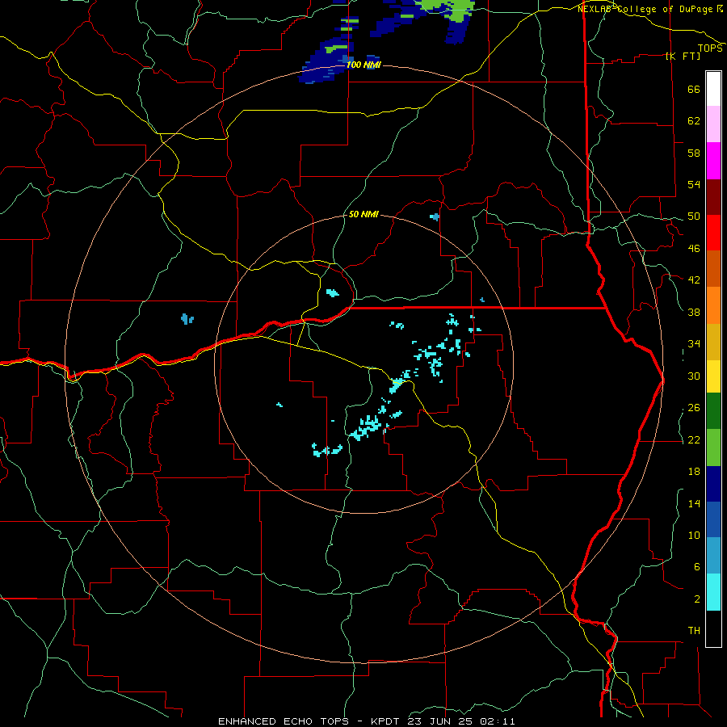Click the '66' legend value

(694, 89)
